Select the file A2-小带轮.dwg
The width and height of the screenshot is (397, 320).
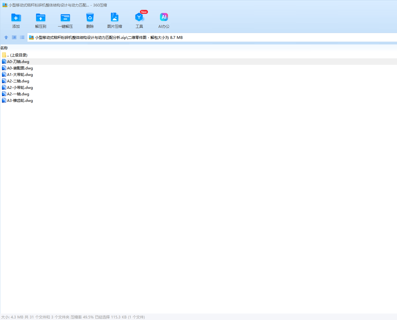coord(198,88)
